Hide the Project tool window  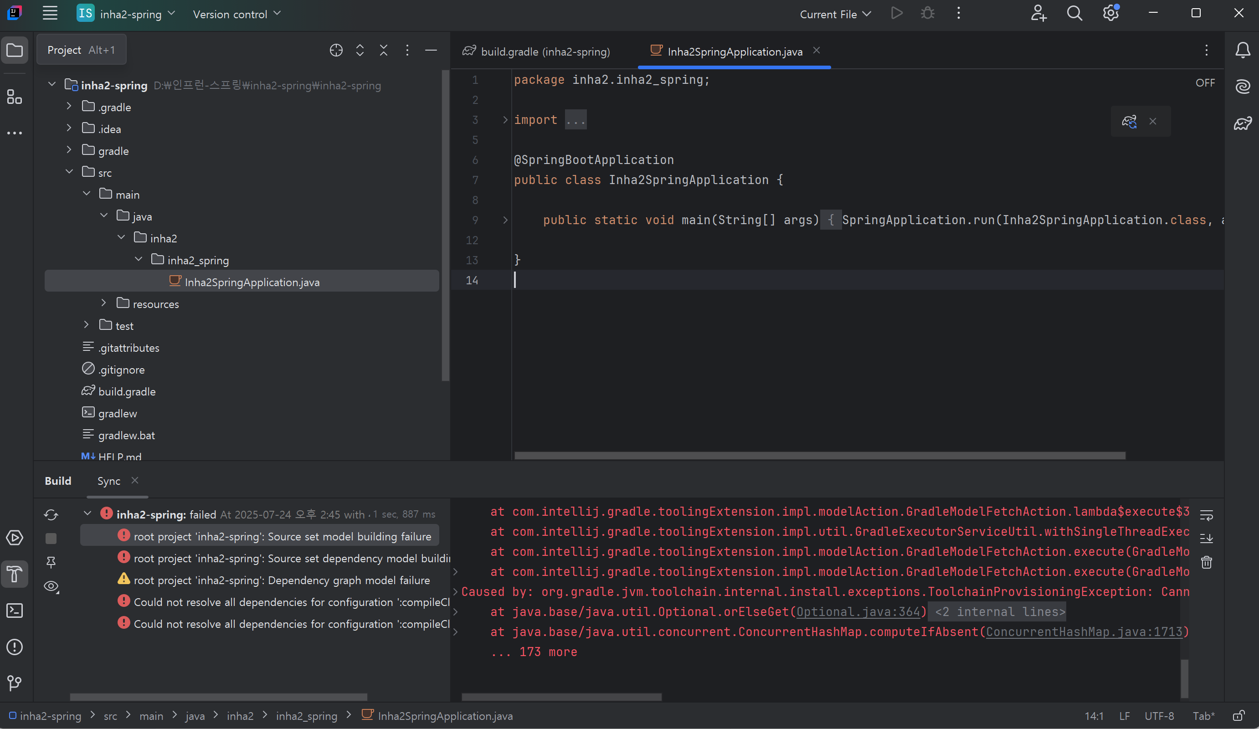431,50
